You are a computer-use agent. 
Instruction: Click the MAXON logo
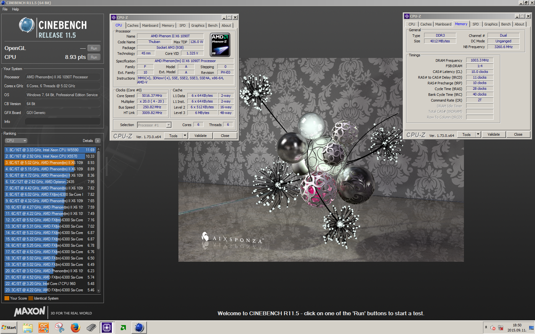tap(30, 311)
